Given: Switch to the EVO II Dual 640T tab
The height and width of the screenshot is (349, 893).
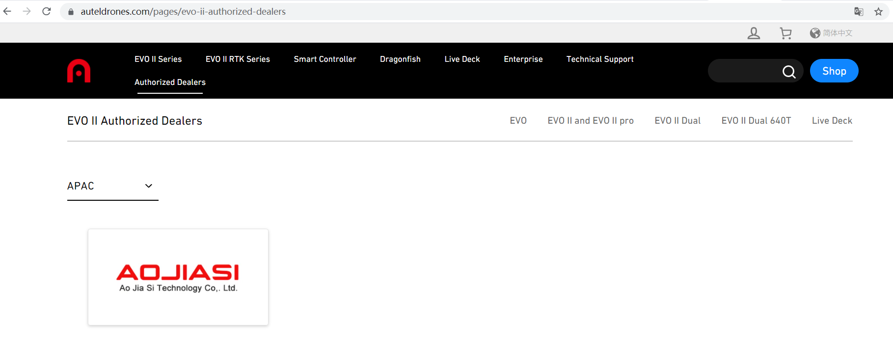Looking at the screenshot, I should click(756, 121).
